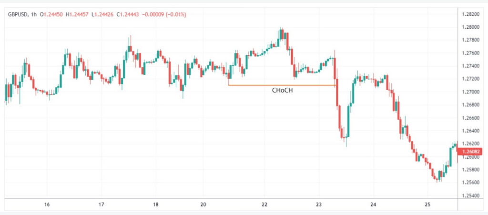Image resolution: width=488 pixels, height=215 pixels.
Task: Click date 22 on time axis
Action: pyautogui.click(x=264, y=205)
